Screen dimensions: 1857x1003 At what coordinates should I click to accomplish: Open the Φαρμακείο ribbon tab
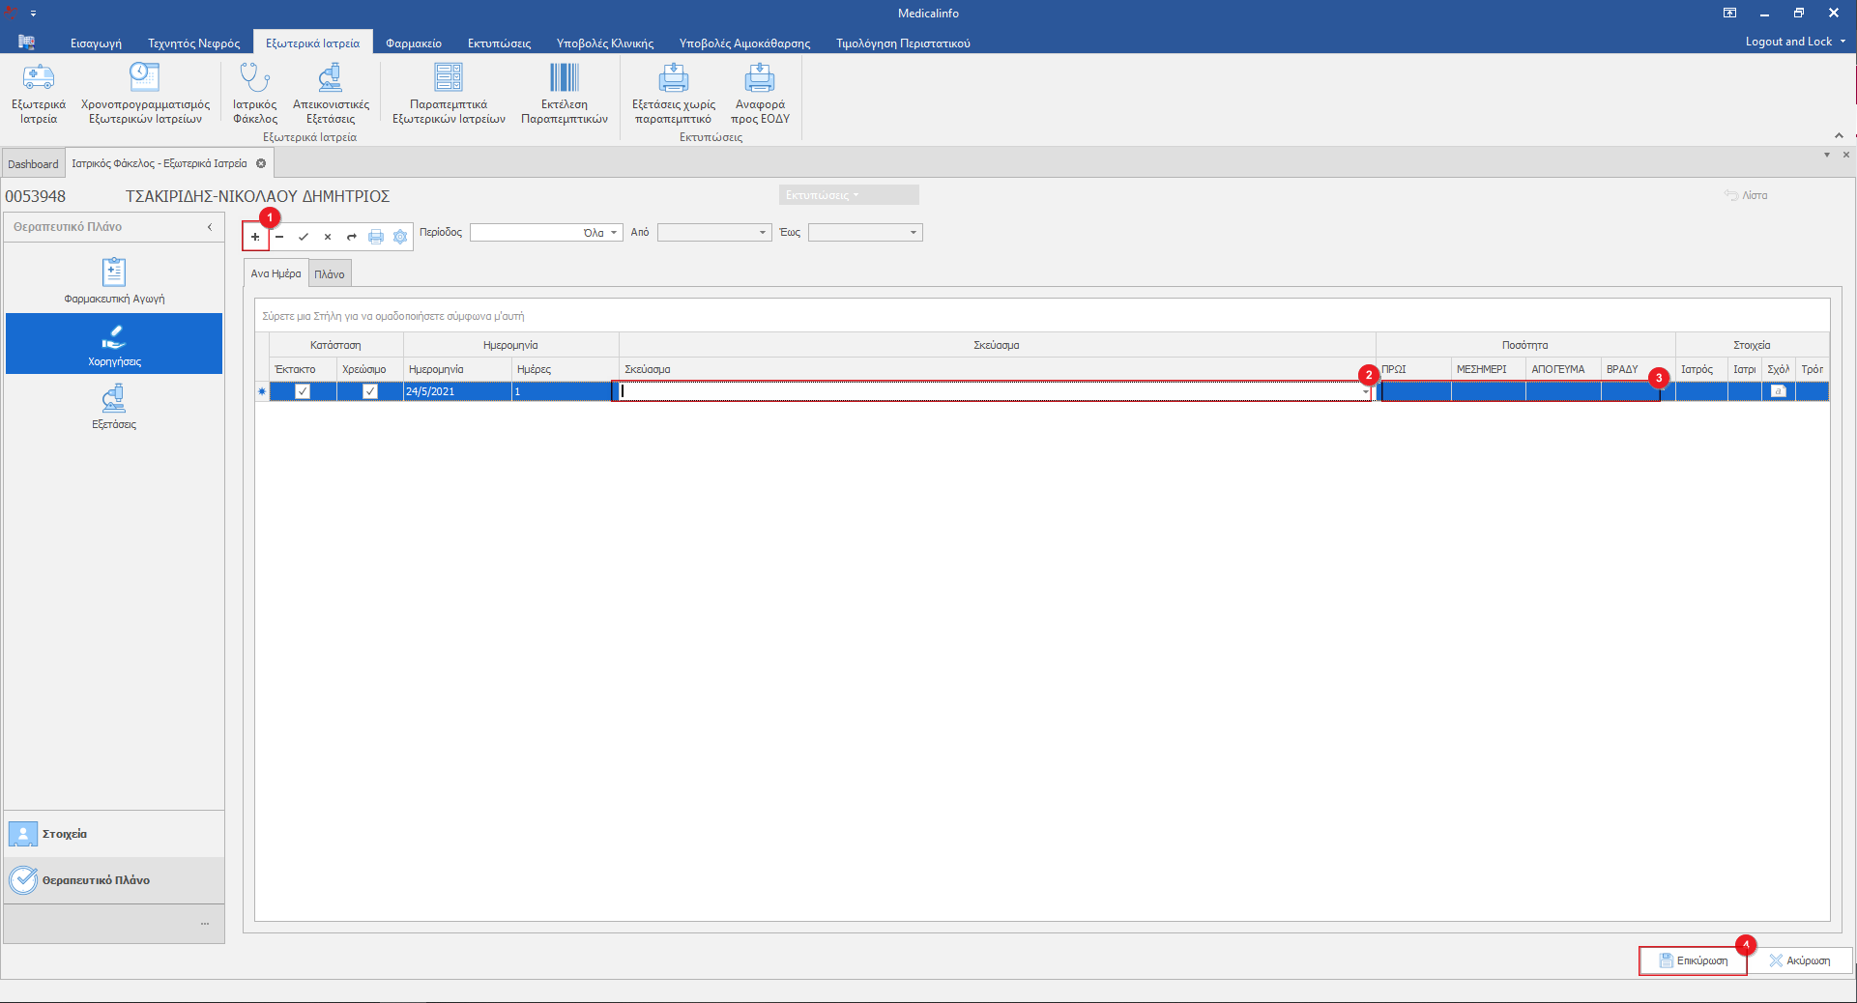(414, 43)
